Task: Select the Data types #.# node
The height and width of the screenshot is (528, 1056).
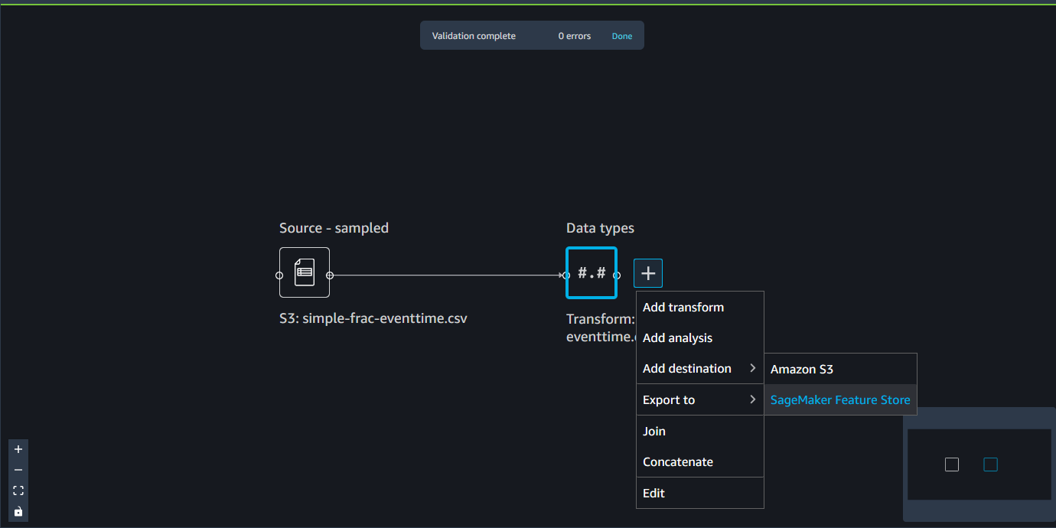Action: [591, 272]
